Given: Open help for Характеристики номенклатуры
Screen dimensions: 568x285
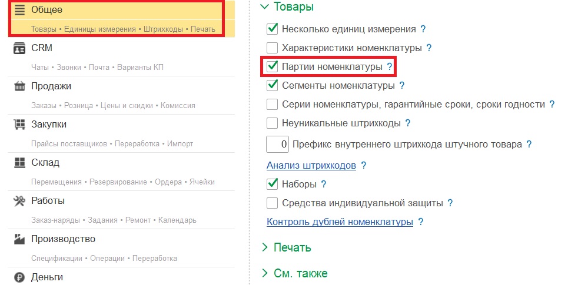Looking at the screenshot, I should (429, 48).
